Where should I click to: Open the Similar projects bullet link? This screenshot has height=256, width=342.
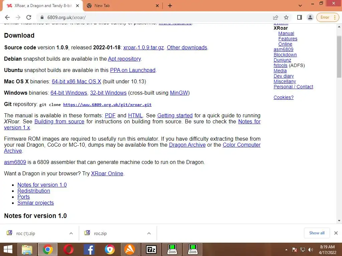click(x=35, y=203)
